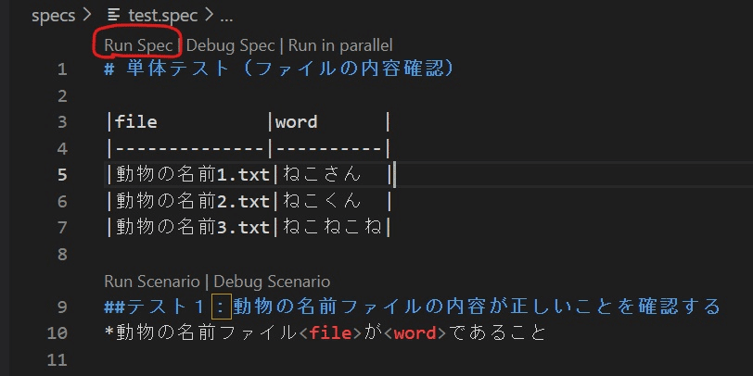Select the 'word' table header cell
Image resolution: width=753 pixels, height=376 pixels.
point(297,122)
